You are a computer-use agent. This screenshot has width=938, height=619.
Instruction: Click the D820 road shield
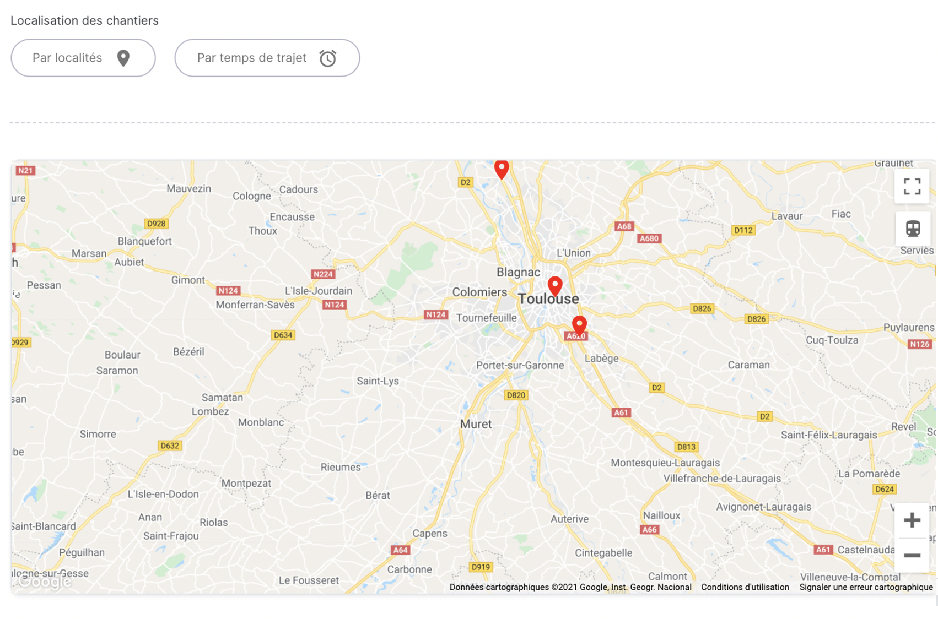[x=516, y=395]
